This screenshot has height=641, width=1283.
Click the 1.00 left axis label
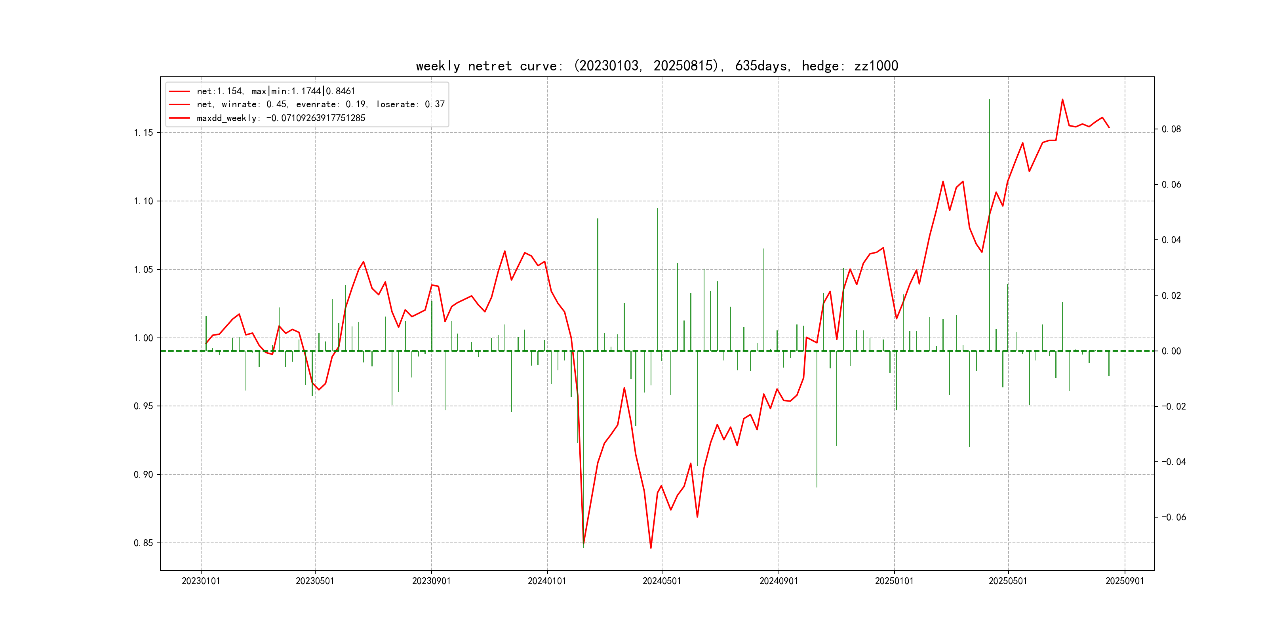coord(143,338)
